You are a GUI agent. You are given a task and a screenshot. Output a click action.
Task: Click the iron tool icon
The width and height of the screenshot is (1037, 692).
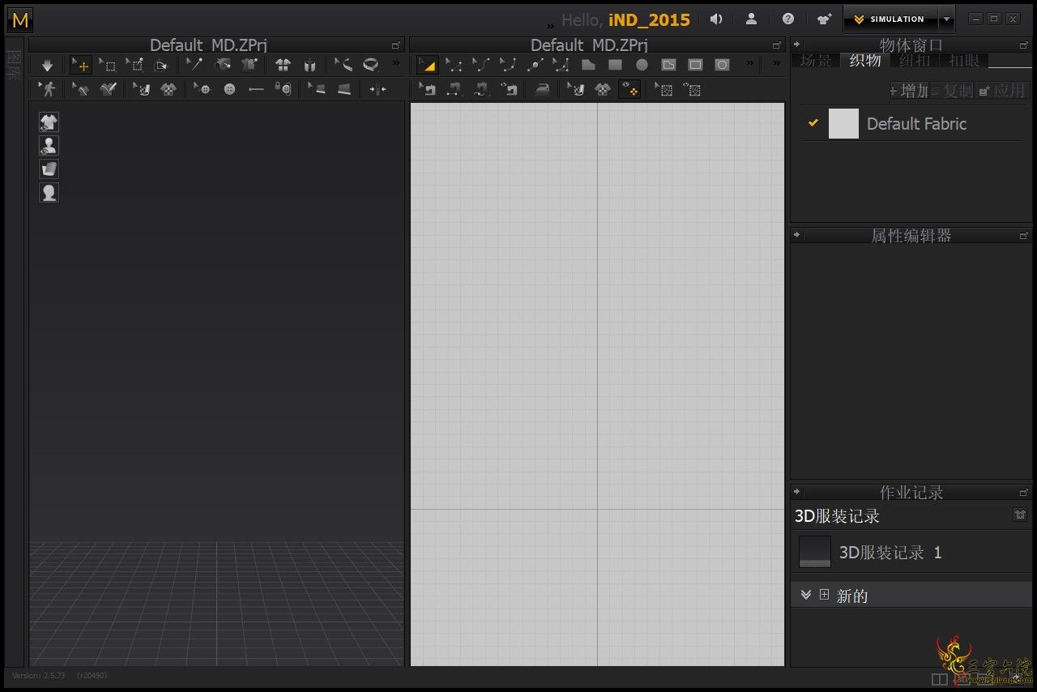(x=542, y=90)
